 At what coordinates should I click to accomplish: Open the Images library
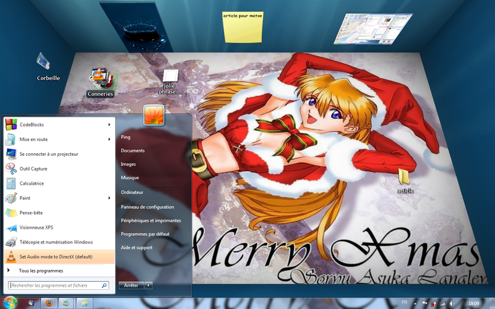128,164
